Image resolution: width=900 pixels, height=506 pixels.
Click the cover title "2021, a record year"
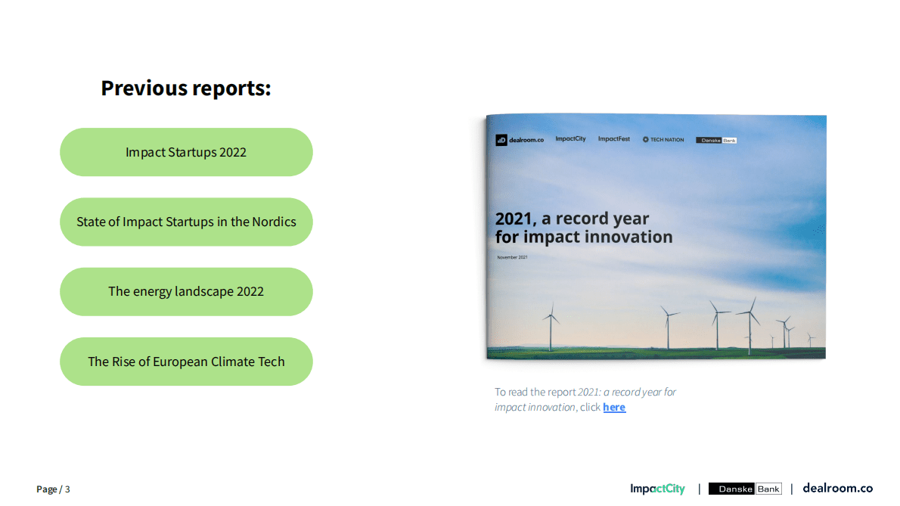[x=572, y=219]
